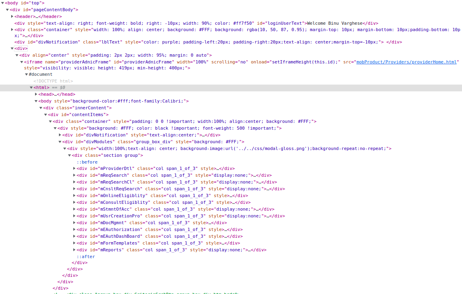The width and height of the screenshot is (462, 294).
Task: Expand the mOnlineEligiblity div
Action: (74, 195)
